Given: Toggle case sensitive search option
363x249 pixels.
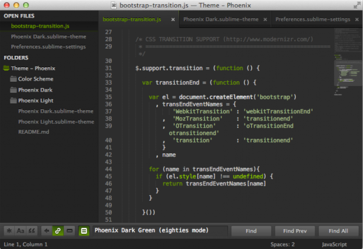Looking at the screenshot, I should pos(21,231).
